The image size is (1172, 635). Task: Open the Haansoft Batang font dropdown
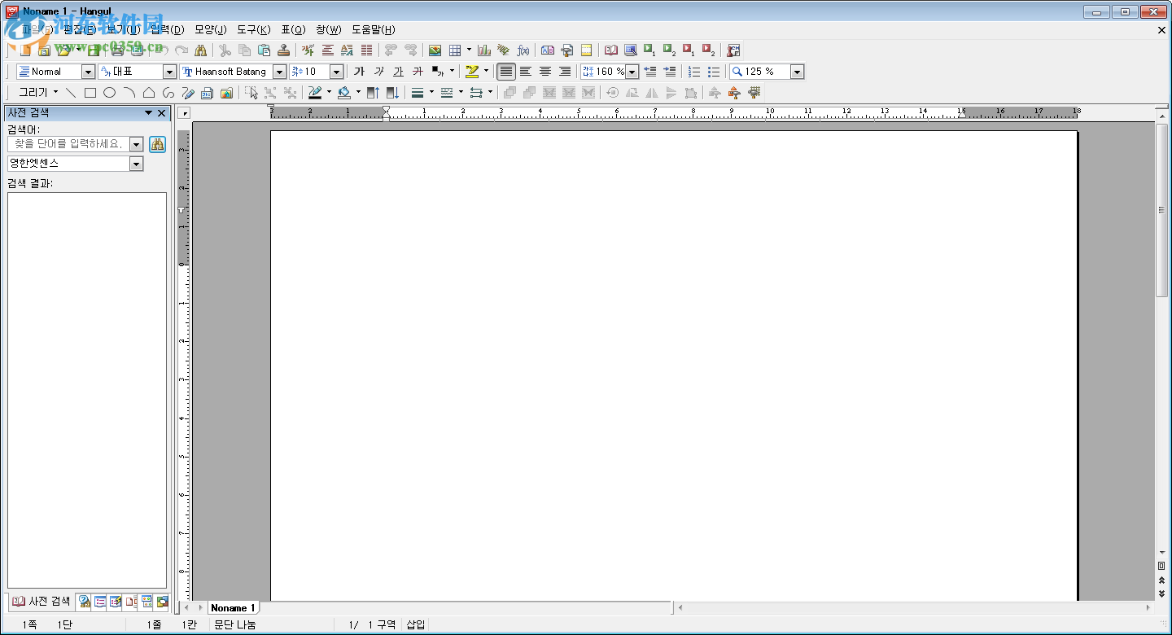[279, 72]
